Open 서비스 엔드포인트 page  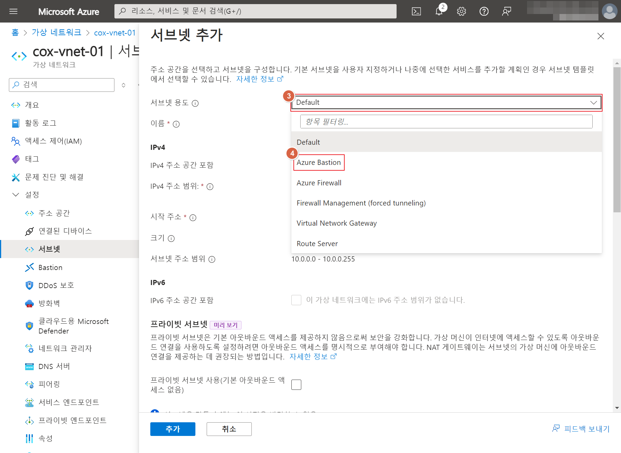point(69,402)
